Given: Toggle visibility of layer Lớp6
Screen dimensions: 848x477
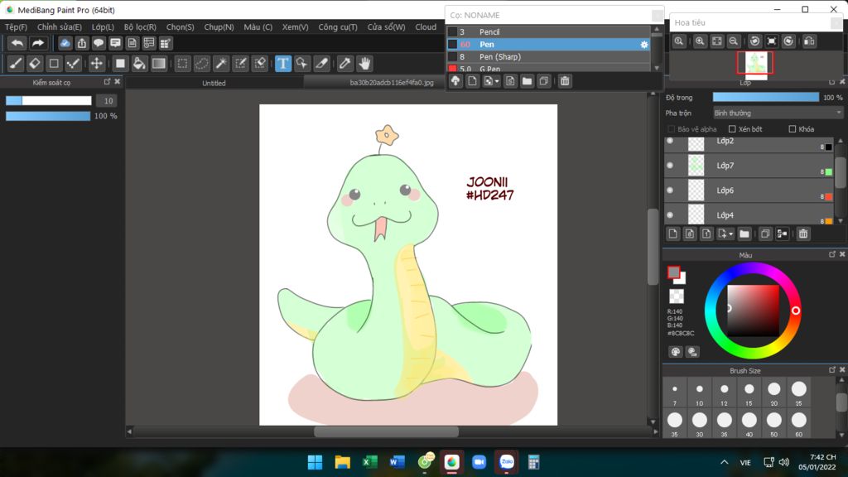Looking at the screenshot, I should (670, 190).
